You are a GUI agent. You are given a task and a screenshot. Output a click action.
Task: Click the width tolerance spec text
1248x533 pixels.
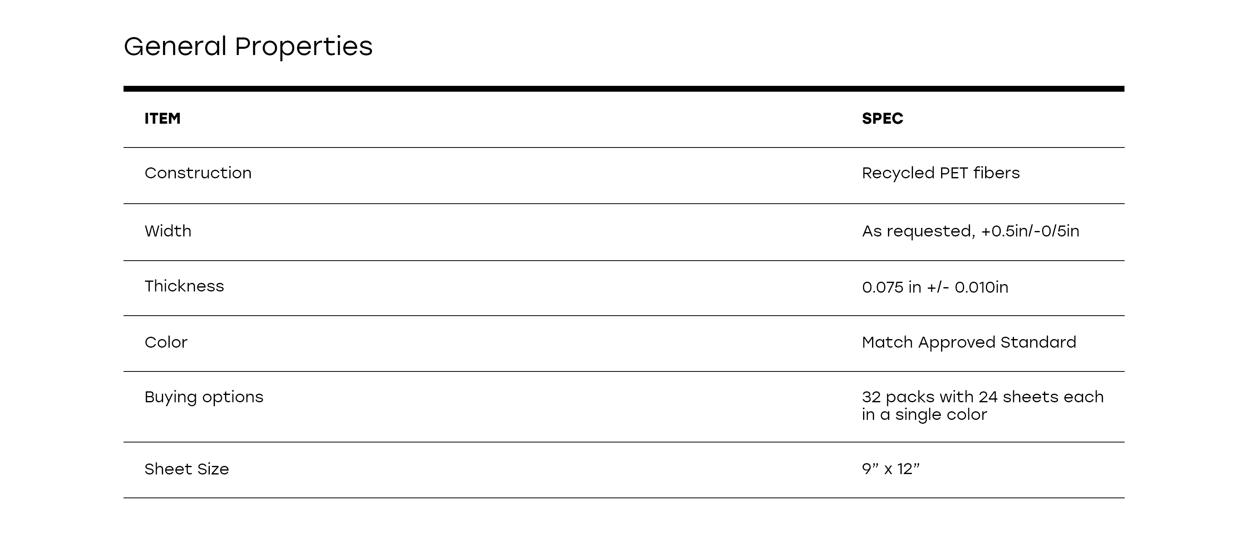click(970, 231)
